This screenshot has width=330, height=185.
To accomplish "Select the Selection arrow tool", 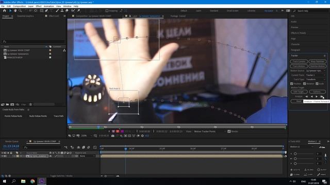I will coord(10,11).
